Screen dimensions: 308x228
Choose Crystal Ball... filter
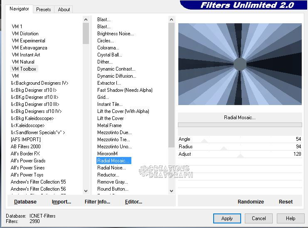pos(110,55)
